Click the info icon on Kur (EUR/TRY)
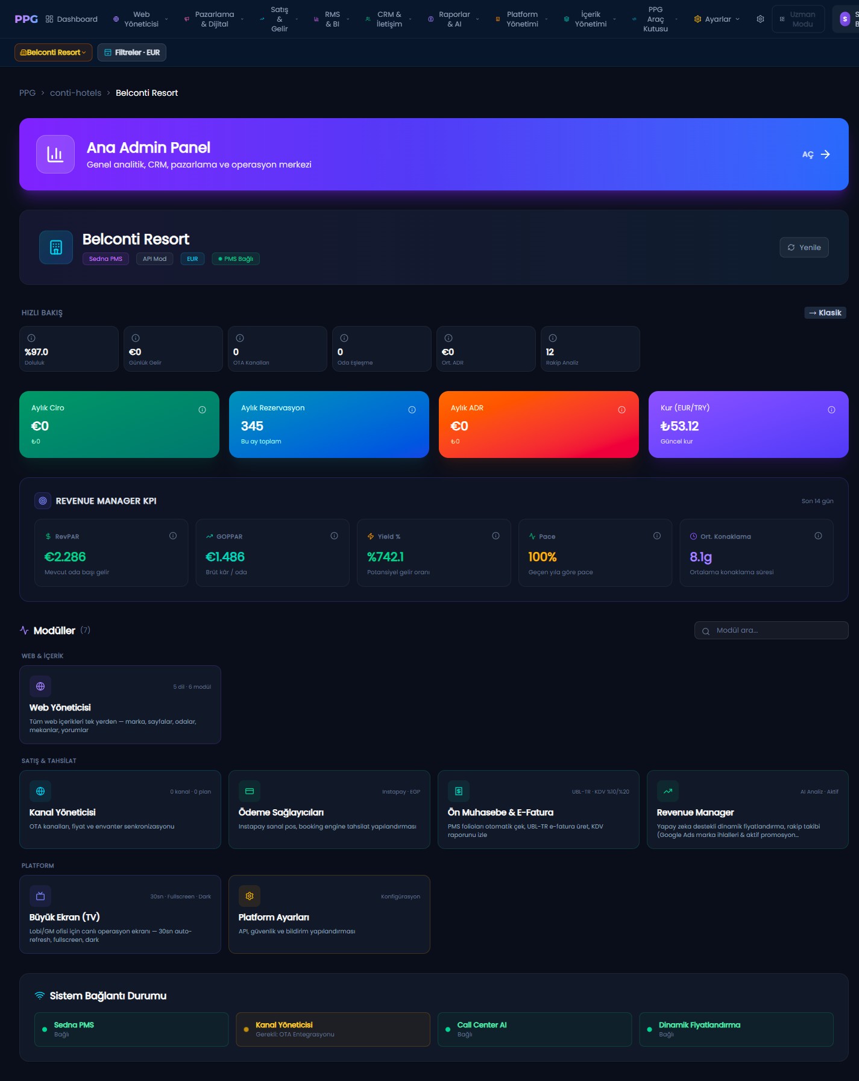This screenshot has height=1081, width=859. click(832, 410)
